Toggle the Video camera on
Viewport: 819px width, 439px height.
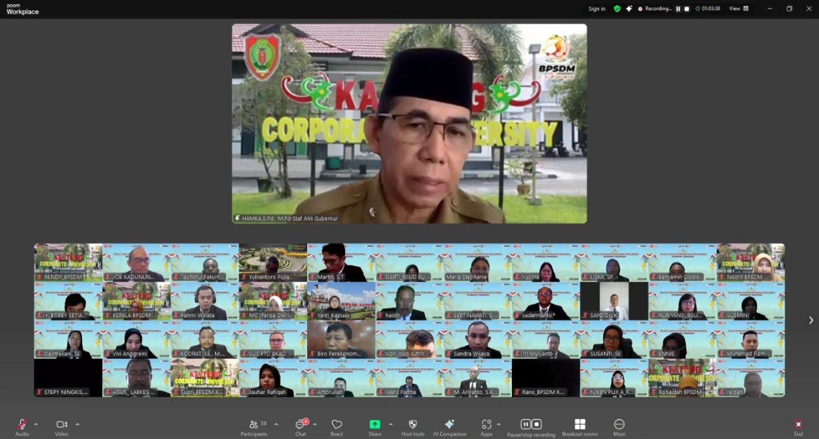(61, 427)
